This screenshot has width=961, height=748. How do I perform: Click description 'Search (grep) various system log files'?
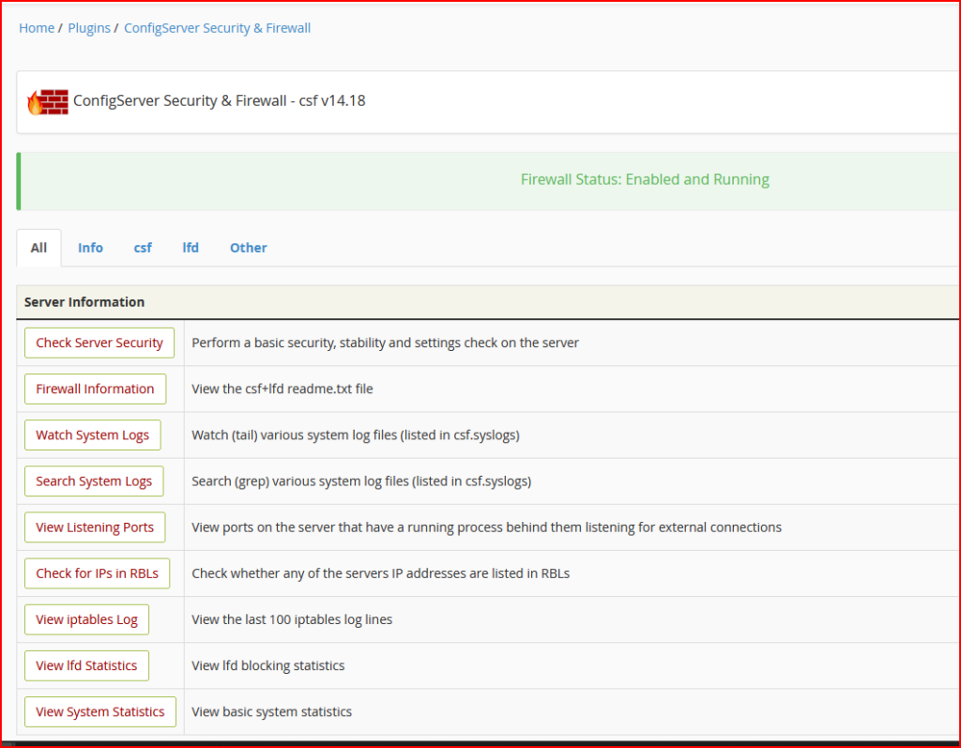(x=300, y=481)
